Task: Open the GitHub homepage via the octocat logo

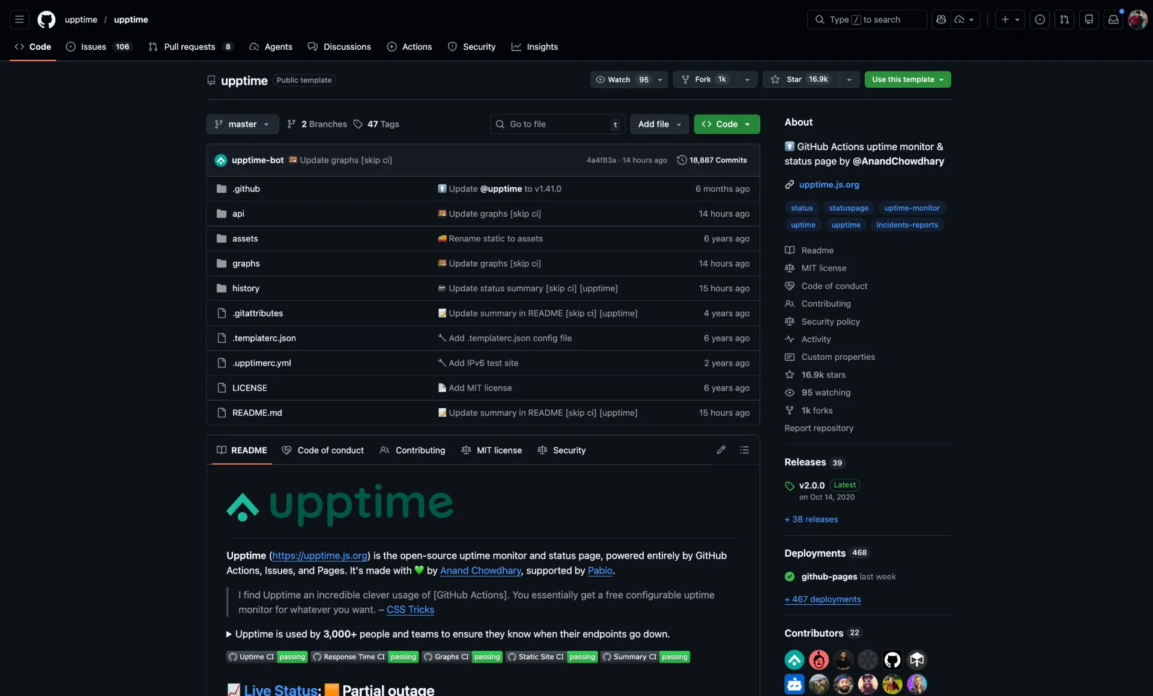Action: 47,19
